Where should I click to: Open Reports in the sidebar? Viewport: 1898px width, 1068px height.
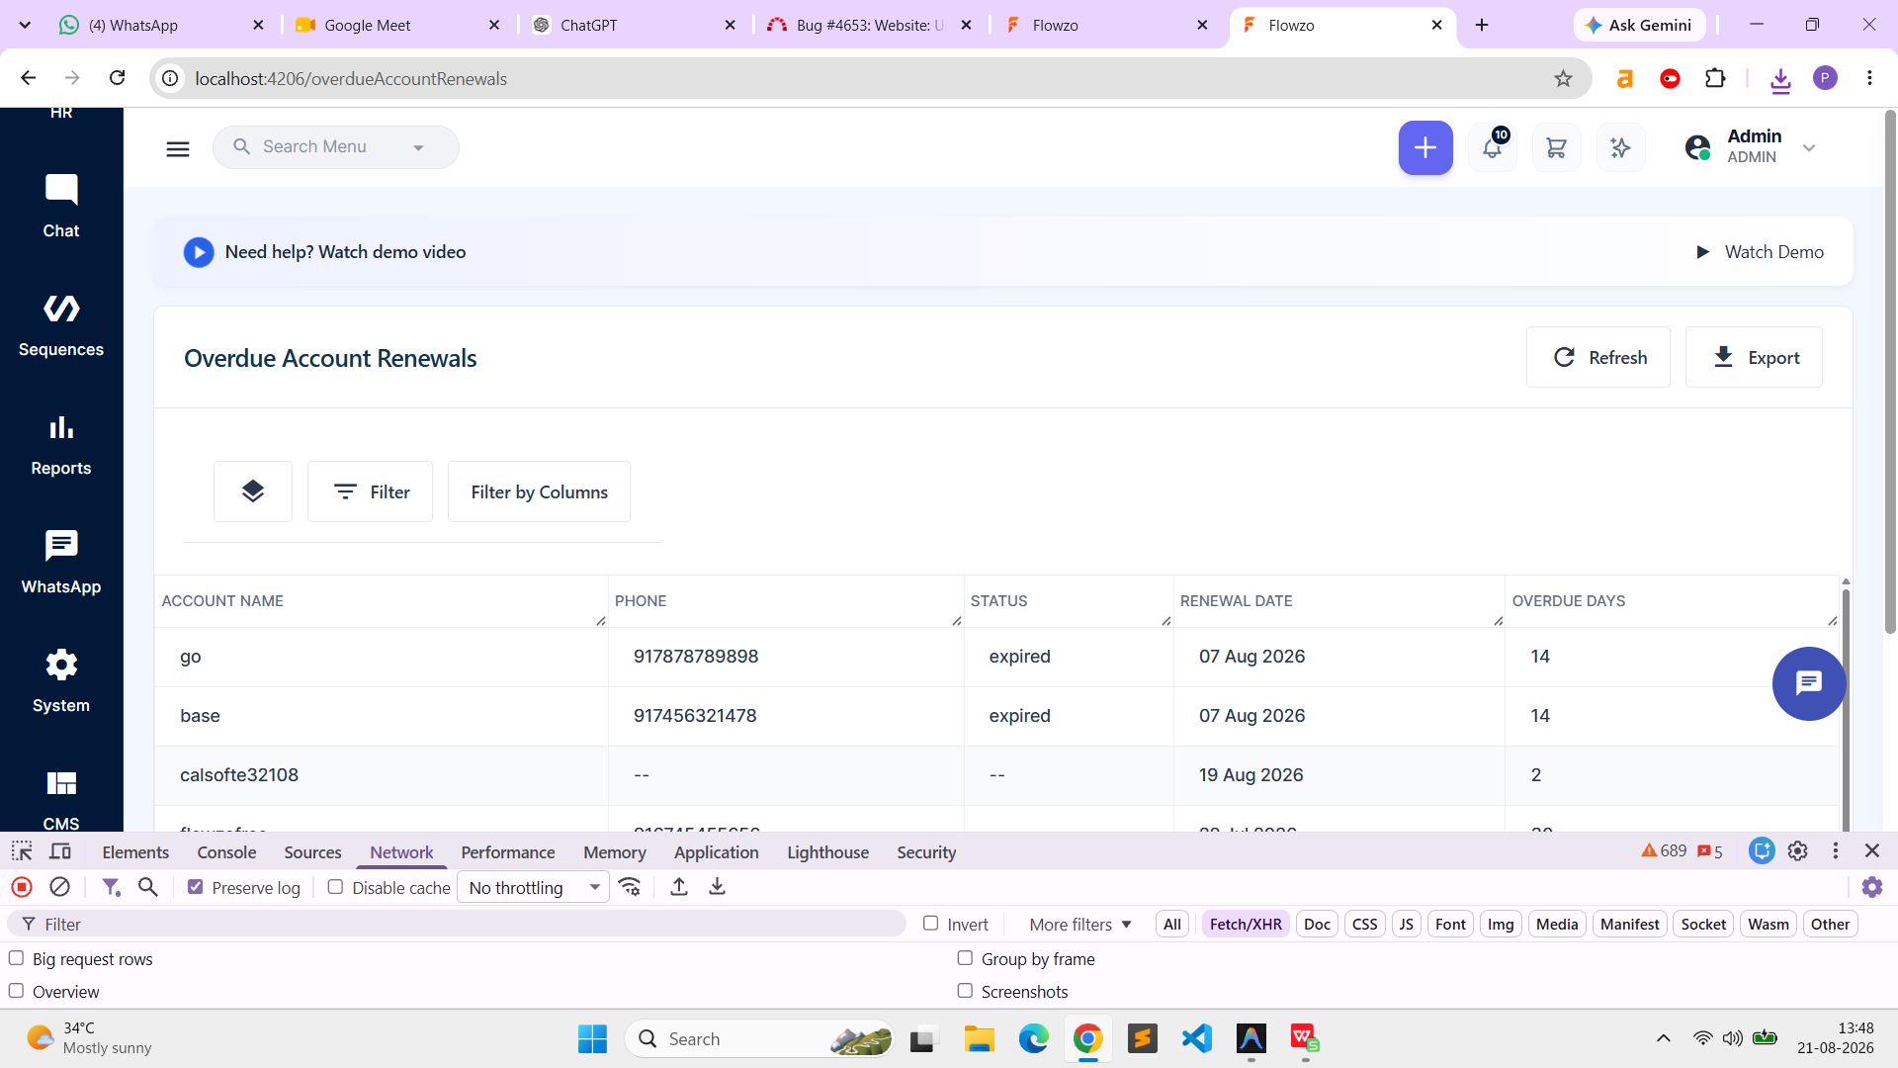61,444
